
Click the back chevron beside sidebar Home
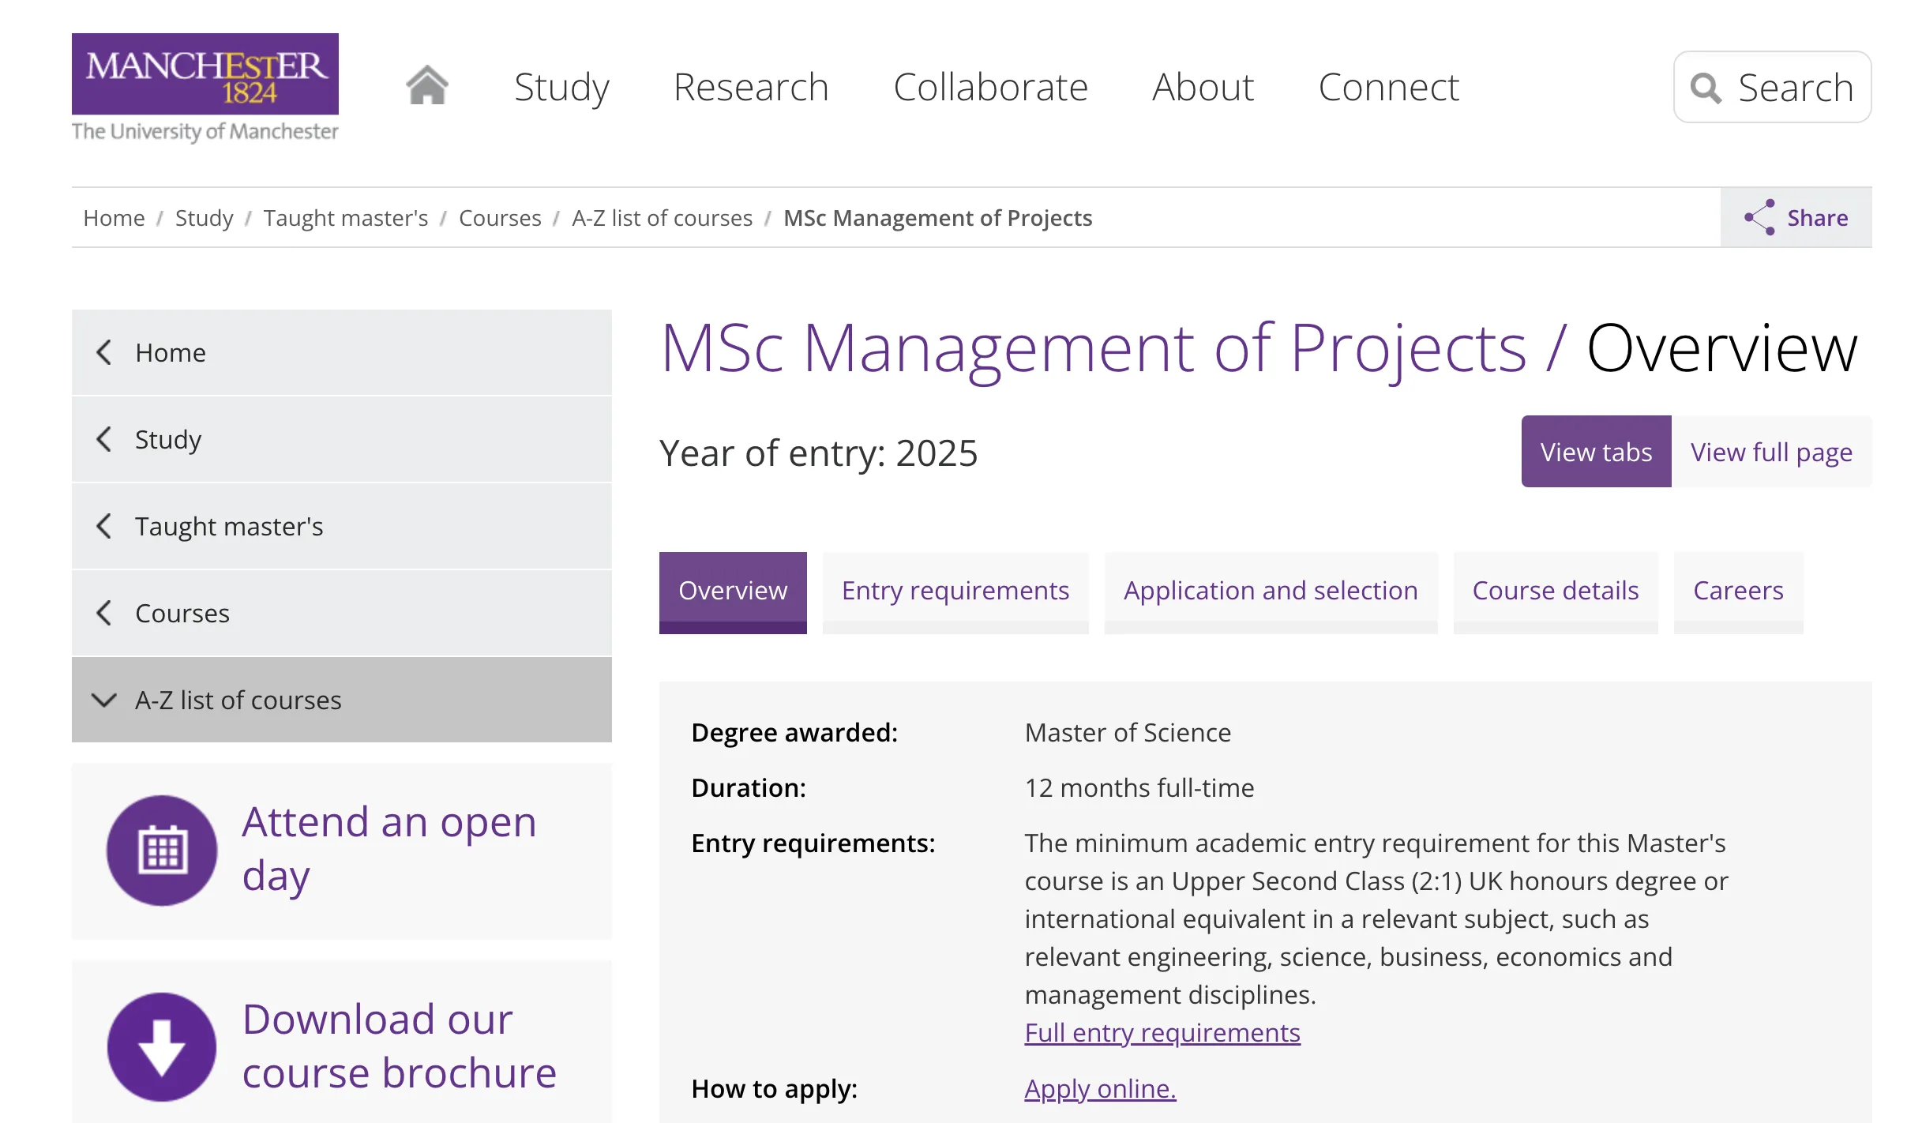[x=104, y=352]
